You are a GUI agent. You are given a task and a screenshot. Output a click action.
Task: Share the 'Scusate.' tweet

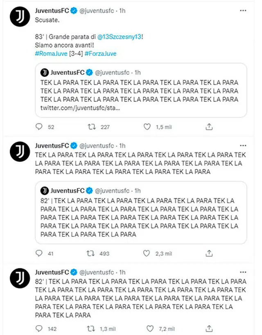click(209, 127)
